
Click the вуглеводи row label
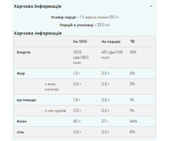tap(26, 100)
